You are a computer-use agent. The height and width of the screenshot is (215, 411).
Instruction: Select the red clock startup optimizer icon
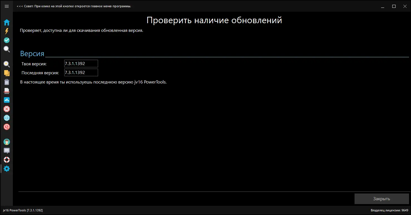7,127
